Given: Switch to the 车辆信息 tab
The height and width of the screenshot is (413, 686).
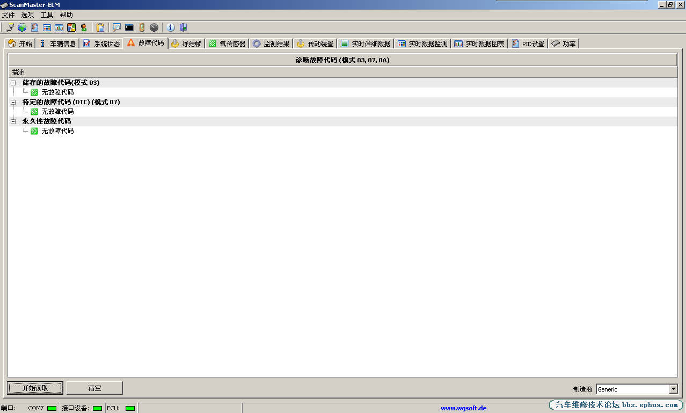Looking at the screenshot, I should pos(58,44).
